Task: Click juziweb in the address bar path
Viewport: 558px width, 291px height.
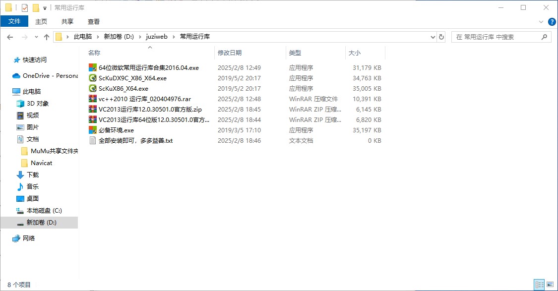Action: pyautogui.click(x=157, y=37)
